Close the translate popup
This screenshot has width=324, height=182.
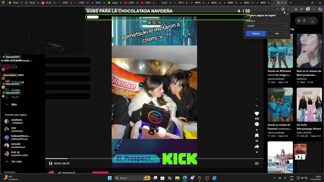click(288, 14)
